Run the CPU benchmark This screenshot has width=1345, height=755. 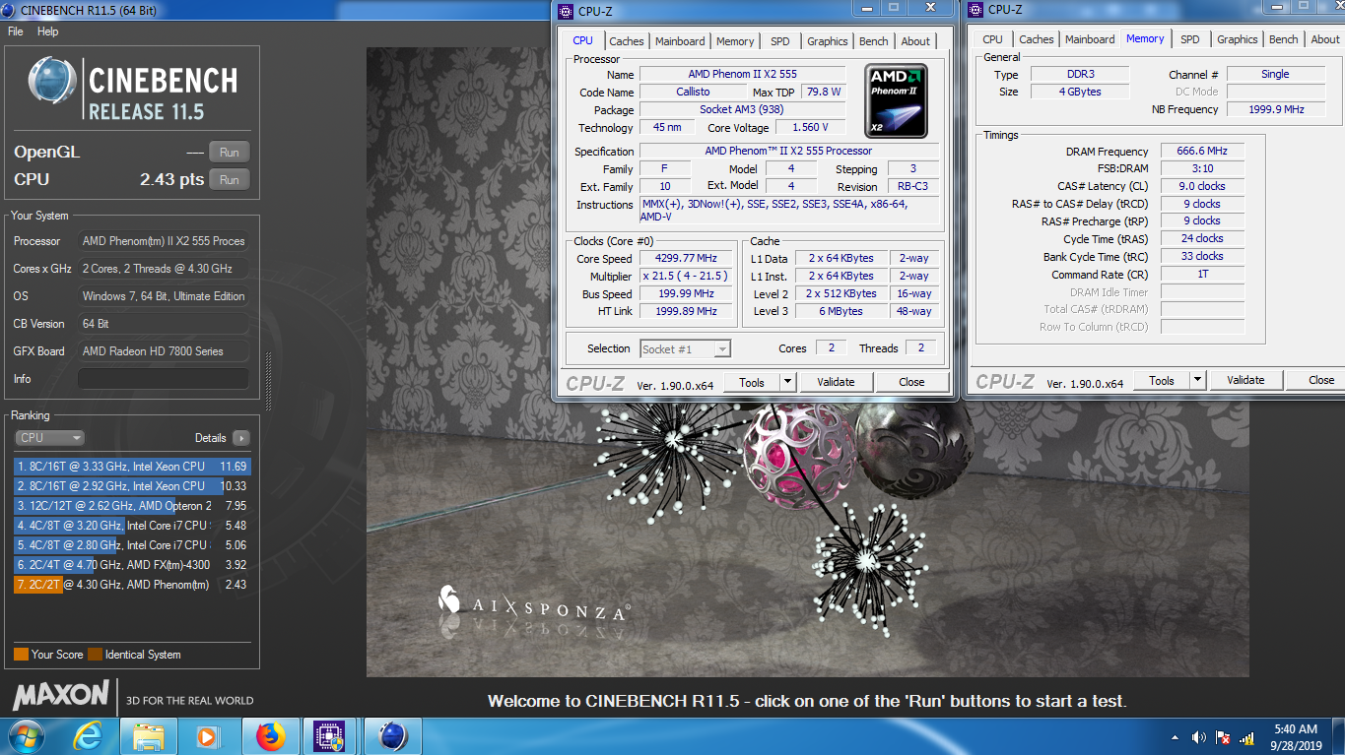click(x=230, y=180)
